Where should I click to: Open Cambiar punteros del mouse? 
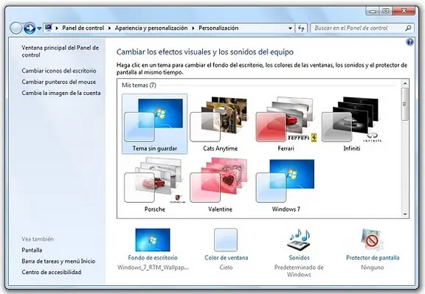58,82
